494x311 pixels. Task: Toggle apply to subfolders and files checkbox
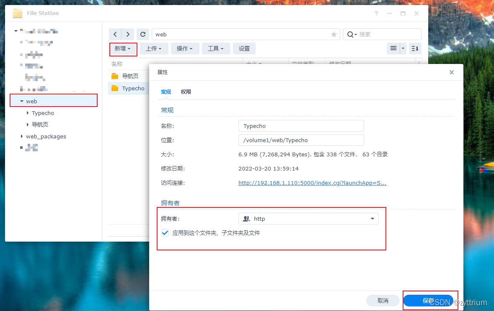pos(165,233)
